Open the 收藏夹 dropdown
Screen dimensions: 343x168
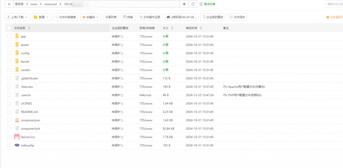(90, 17)
